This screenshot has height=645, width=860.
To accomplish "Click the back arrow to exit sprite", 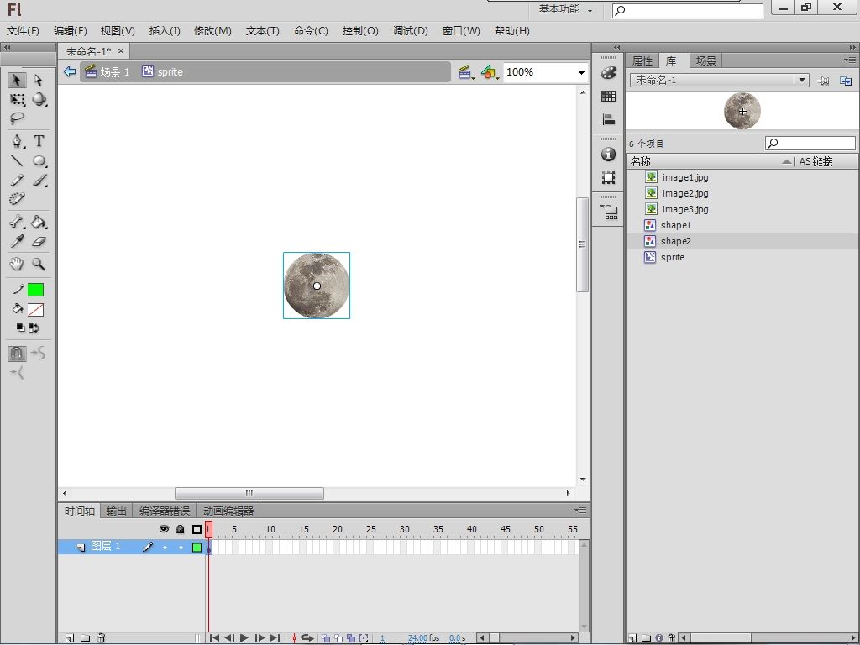I will point(70,72).
